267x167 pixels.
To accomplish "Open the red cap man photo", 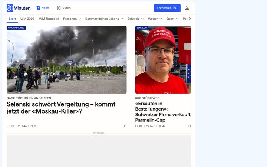I will (163, 60).
